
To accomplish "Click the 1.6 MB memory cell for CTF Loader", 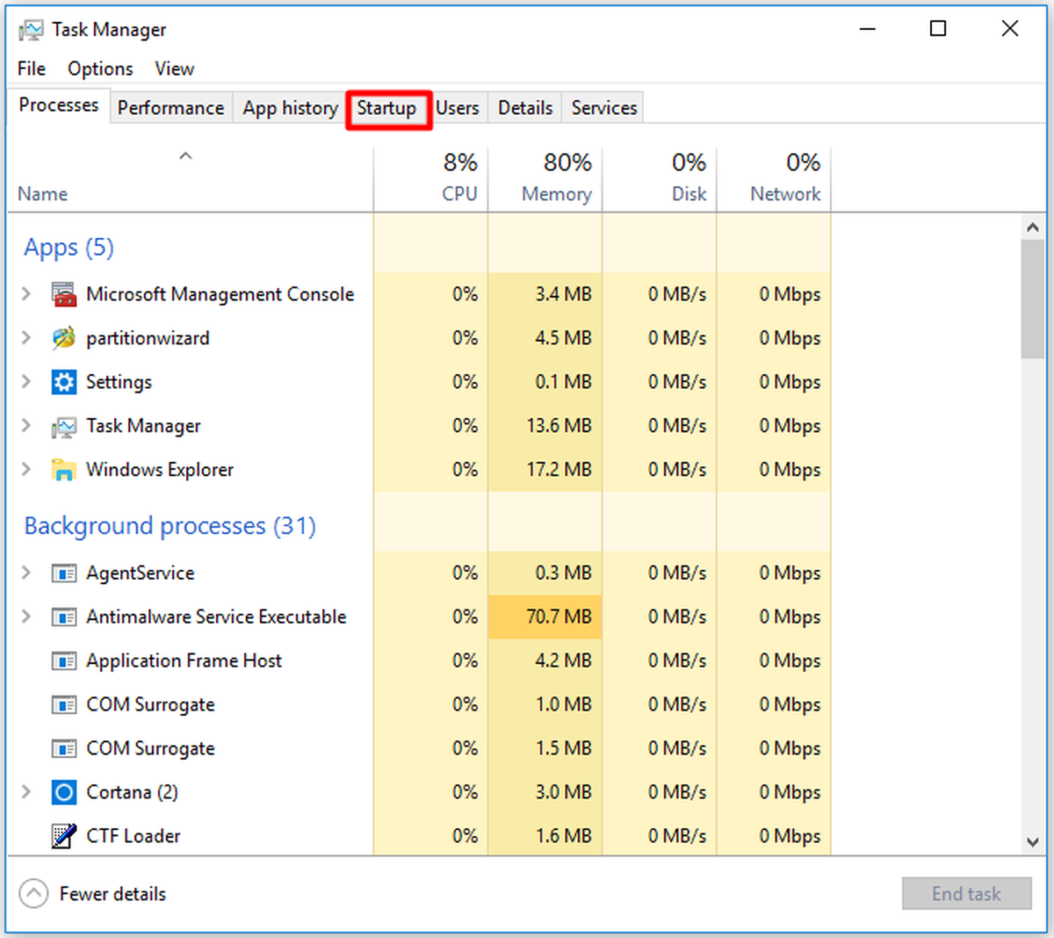I will click(x=545, y=836).
